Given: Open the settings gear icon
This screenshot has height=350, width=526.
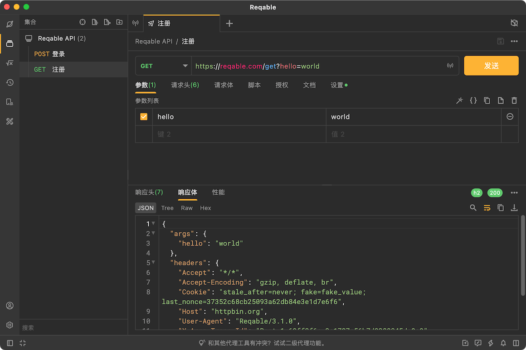Looking at the screenshot, I should pyautogui.click(x=10, y=325).
